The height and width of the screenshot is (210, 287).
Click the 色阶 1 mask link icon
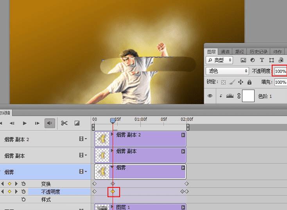[x=239, y=96]
